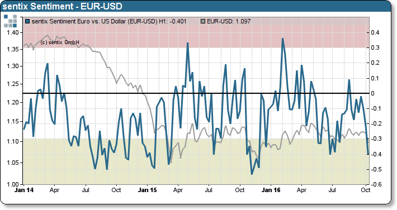Click left axis value '1.00'
Viewport: 397px width, 210px height.
pos(13,184)
